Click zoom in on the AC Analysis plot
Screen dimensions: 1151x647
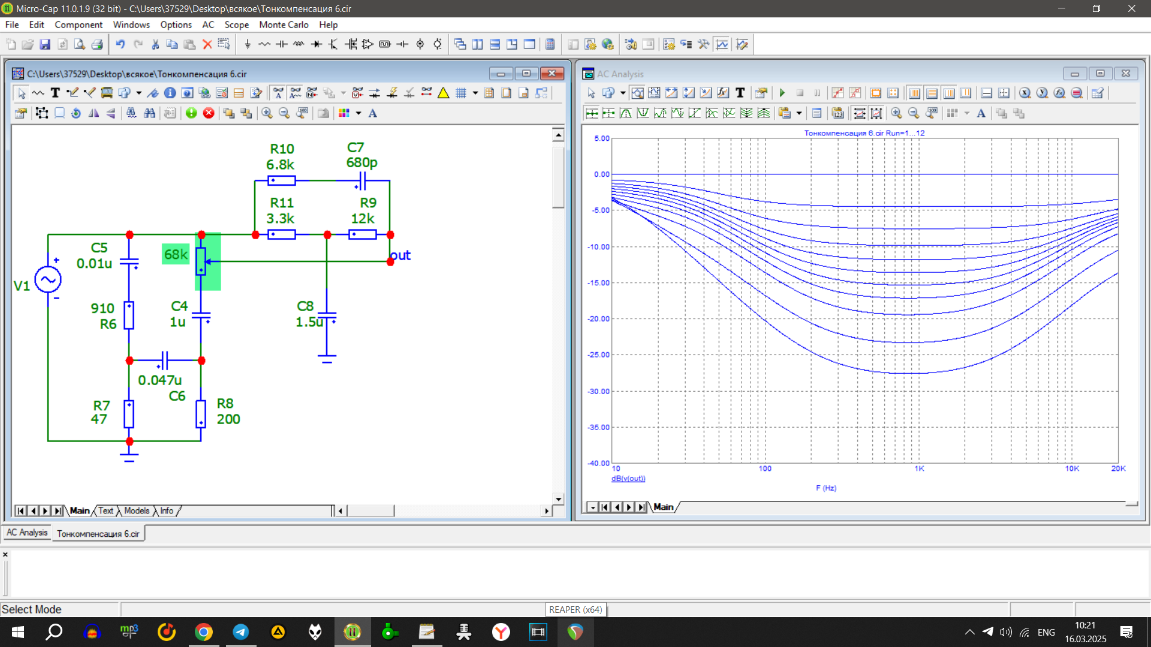896,113
